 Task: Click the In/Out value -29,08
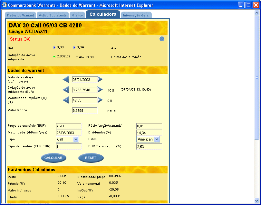[x=114, y=189]
